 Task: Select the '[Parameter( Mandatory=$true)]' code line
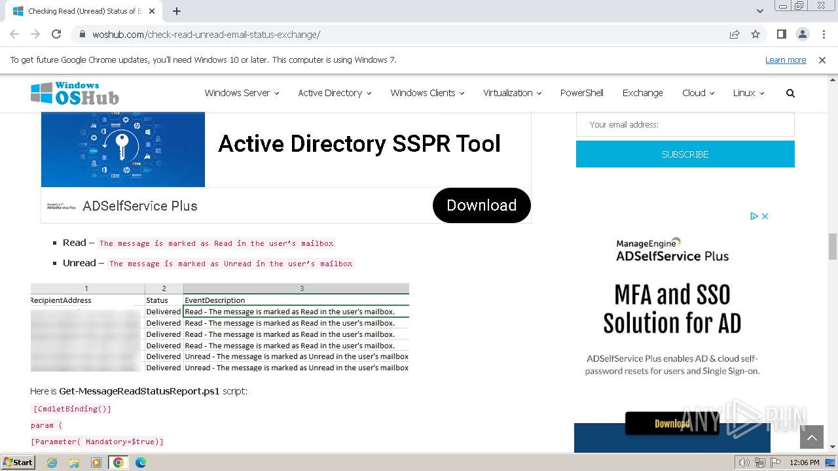[97, 442]
